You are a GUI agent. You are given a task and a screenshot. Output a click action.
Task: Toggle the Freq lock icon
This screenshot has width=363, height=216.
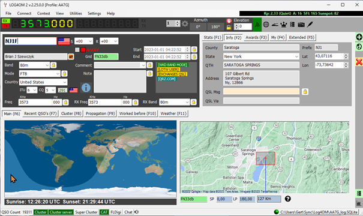pyautogui.click(x=65, y=102)
